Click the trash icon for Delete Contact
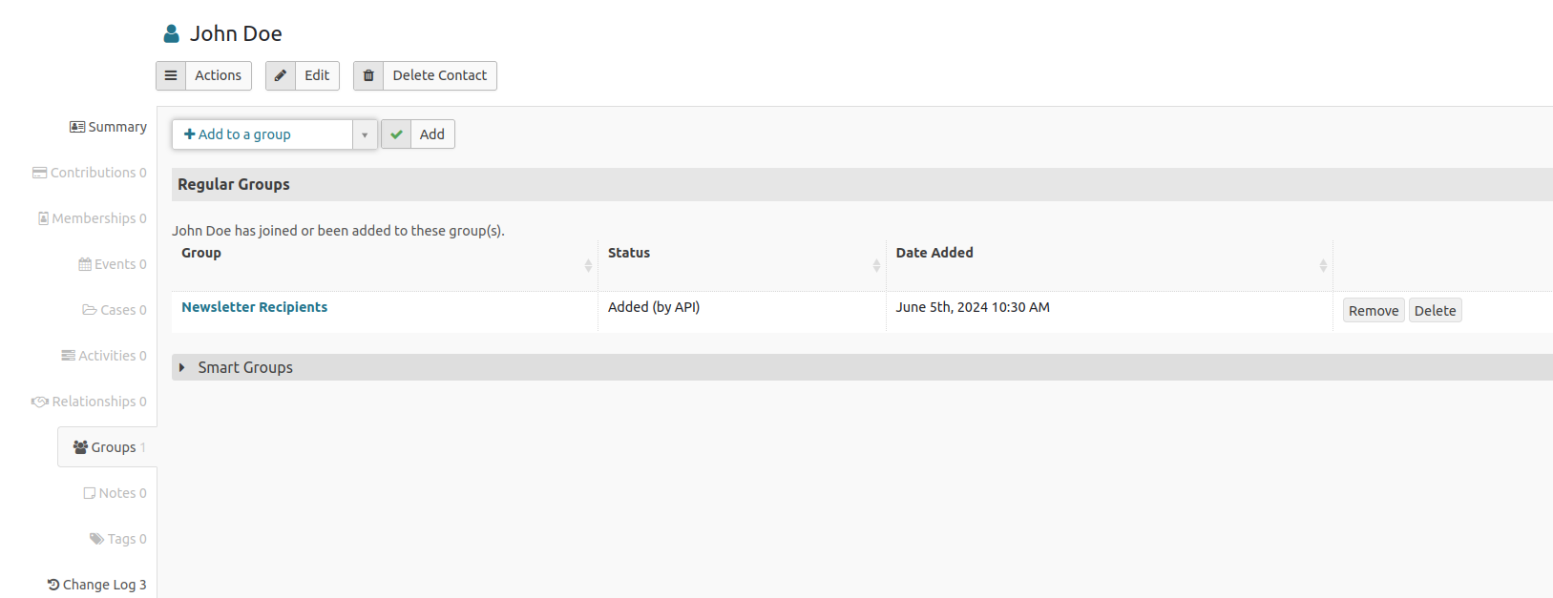Viewport: 1553px width, 598px height. coord(368,75)
